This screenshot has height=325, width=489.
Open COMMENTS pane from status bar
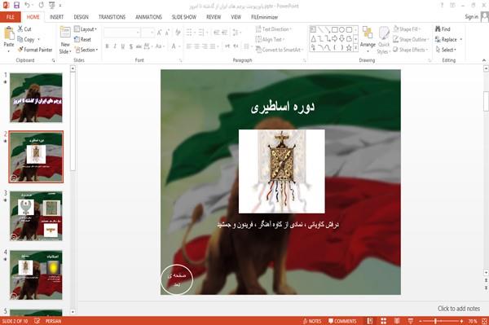[342, 321]
